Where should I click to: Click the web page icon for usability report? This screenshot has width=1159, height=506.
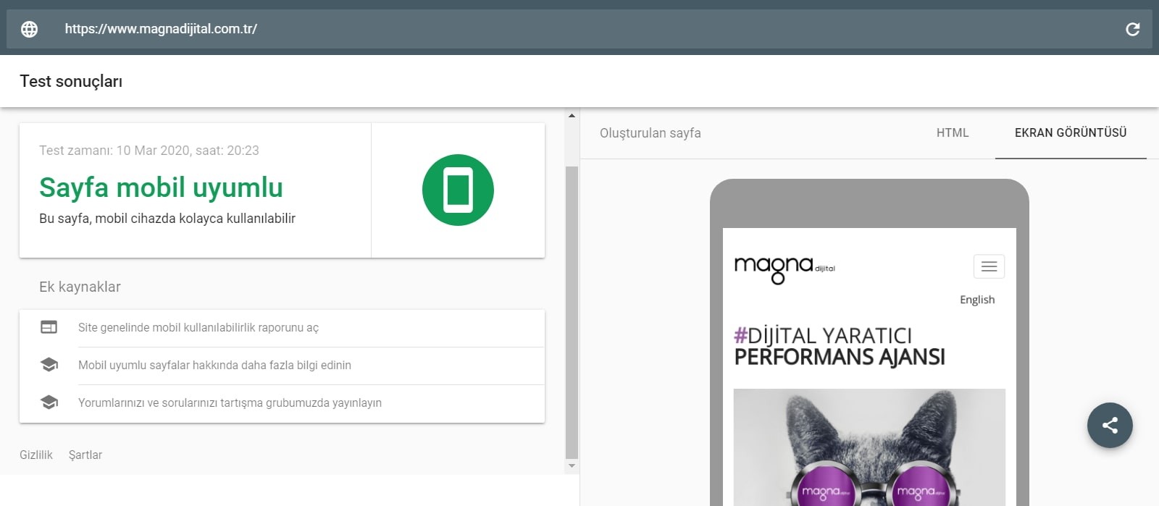tap(49, 327)
